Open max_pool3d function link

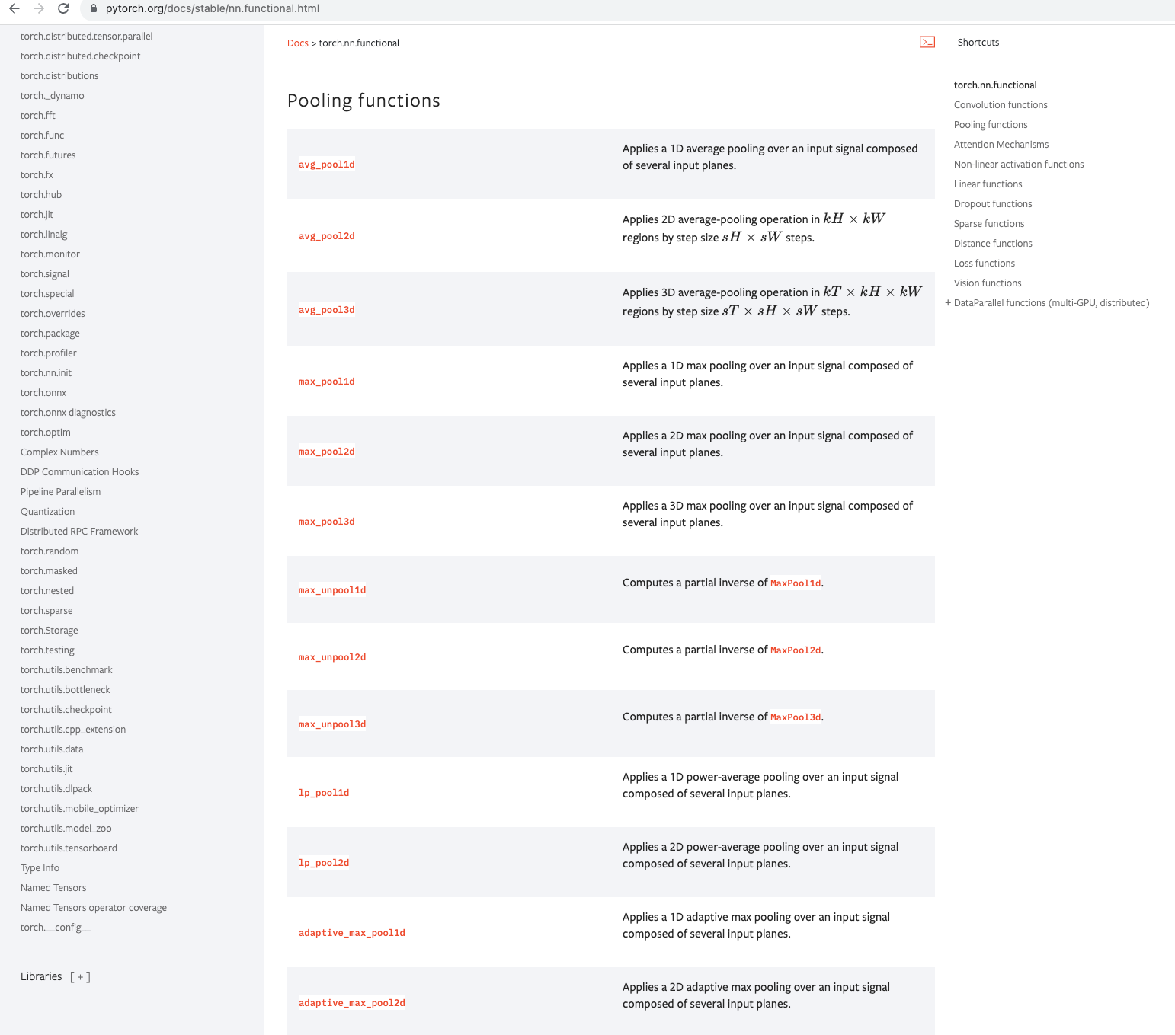(326, 522)
